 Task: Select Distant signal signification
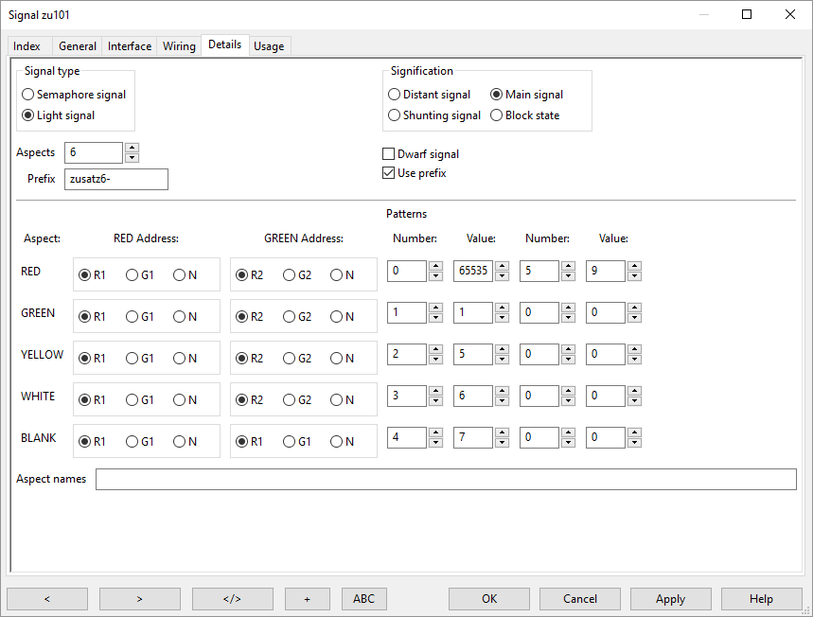click(395, 95)
